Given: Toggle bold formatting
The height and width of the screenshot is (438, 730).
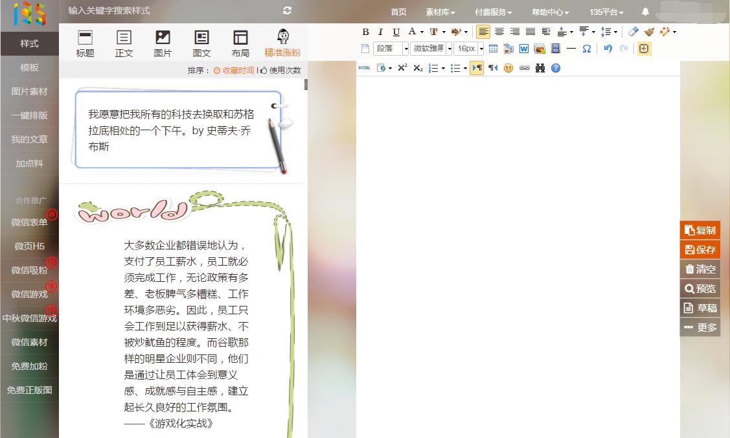Looking at the screenshot, I should (366, 31).
